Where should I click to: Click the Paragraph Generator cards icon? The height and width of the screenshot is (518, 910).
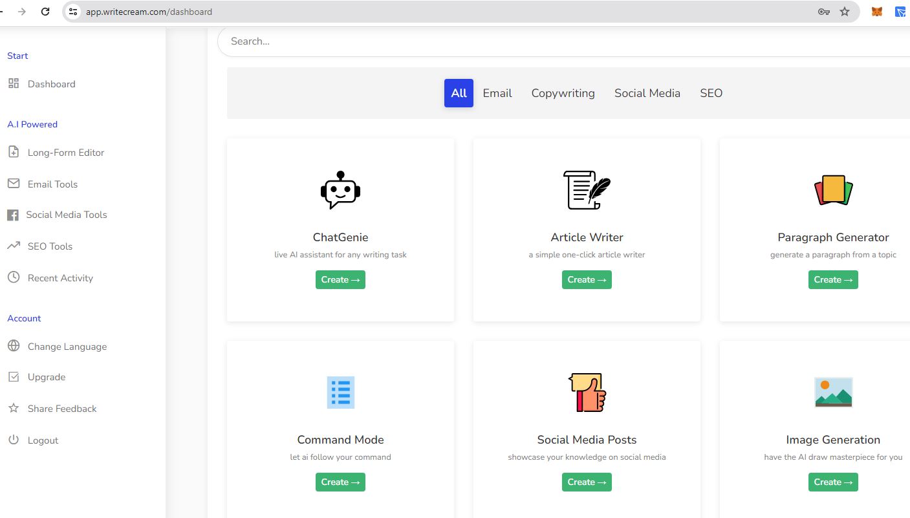(x=833, y=190)
